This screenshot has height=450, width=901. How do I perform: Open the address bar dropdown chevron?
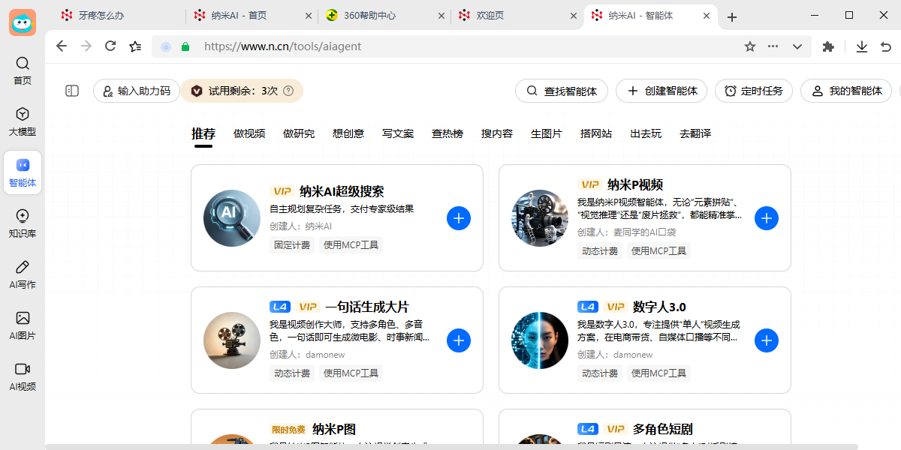(x=797, y=46)
